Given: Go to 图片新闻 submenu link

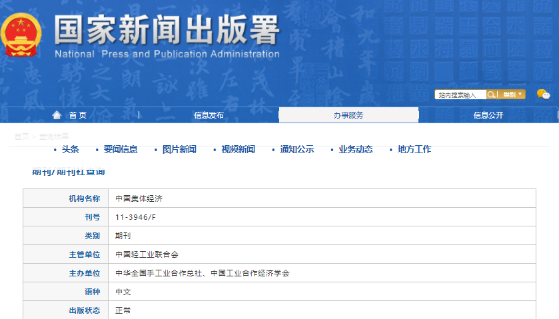Looking at the screenshot, I should point(179,149).
